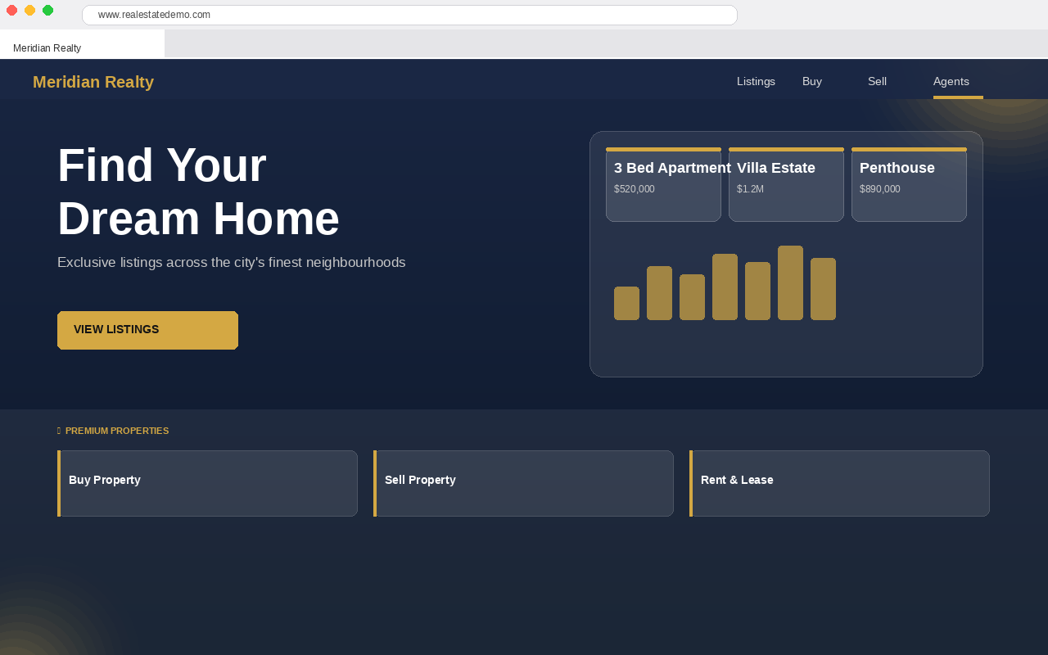1048x655 pixels.
Task: Click the yellow minimize window button
Action: click(29, 10)
